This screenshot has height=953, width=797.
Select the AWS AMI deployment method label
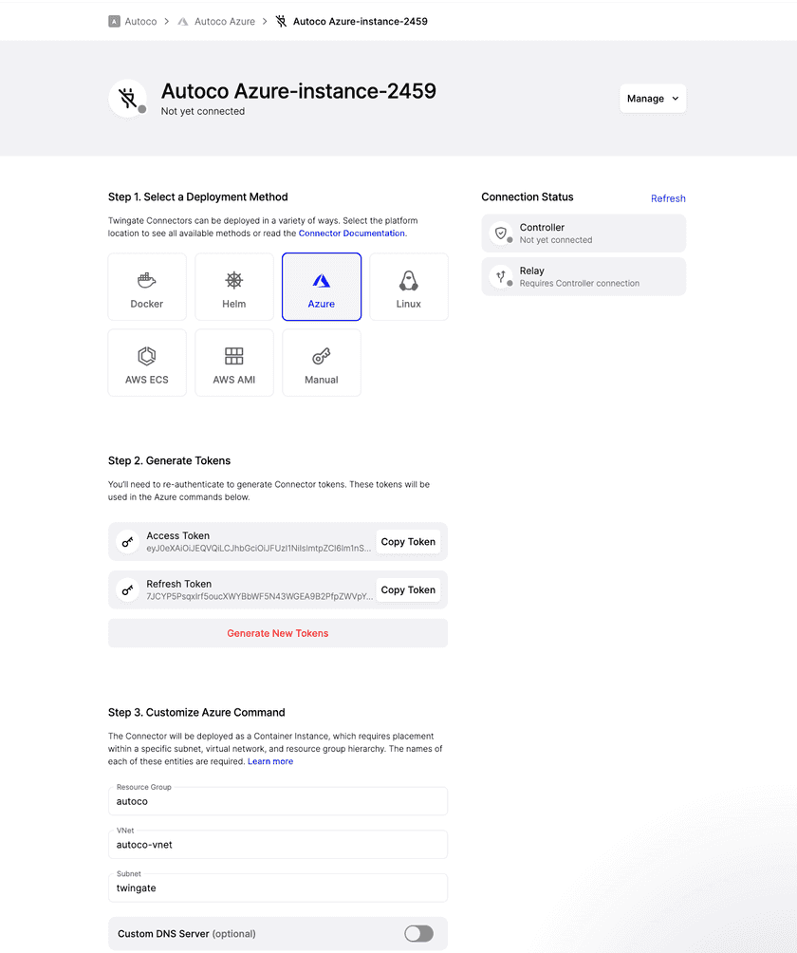[233, 380]
